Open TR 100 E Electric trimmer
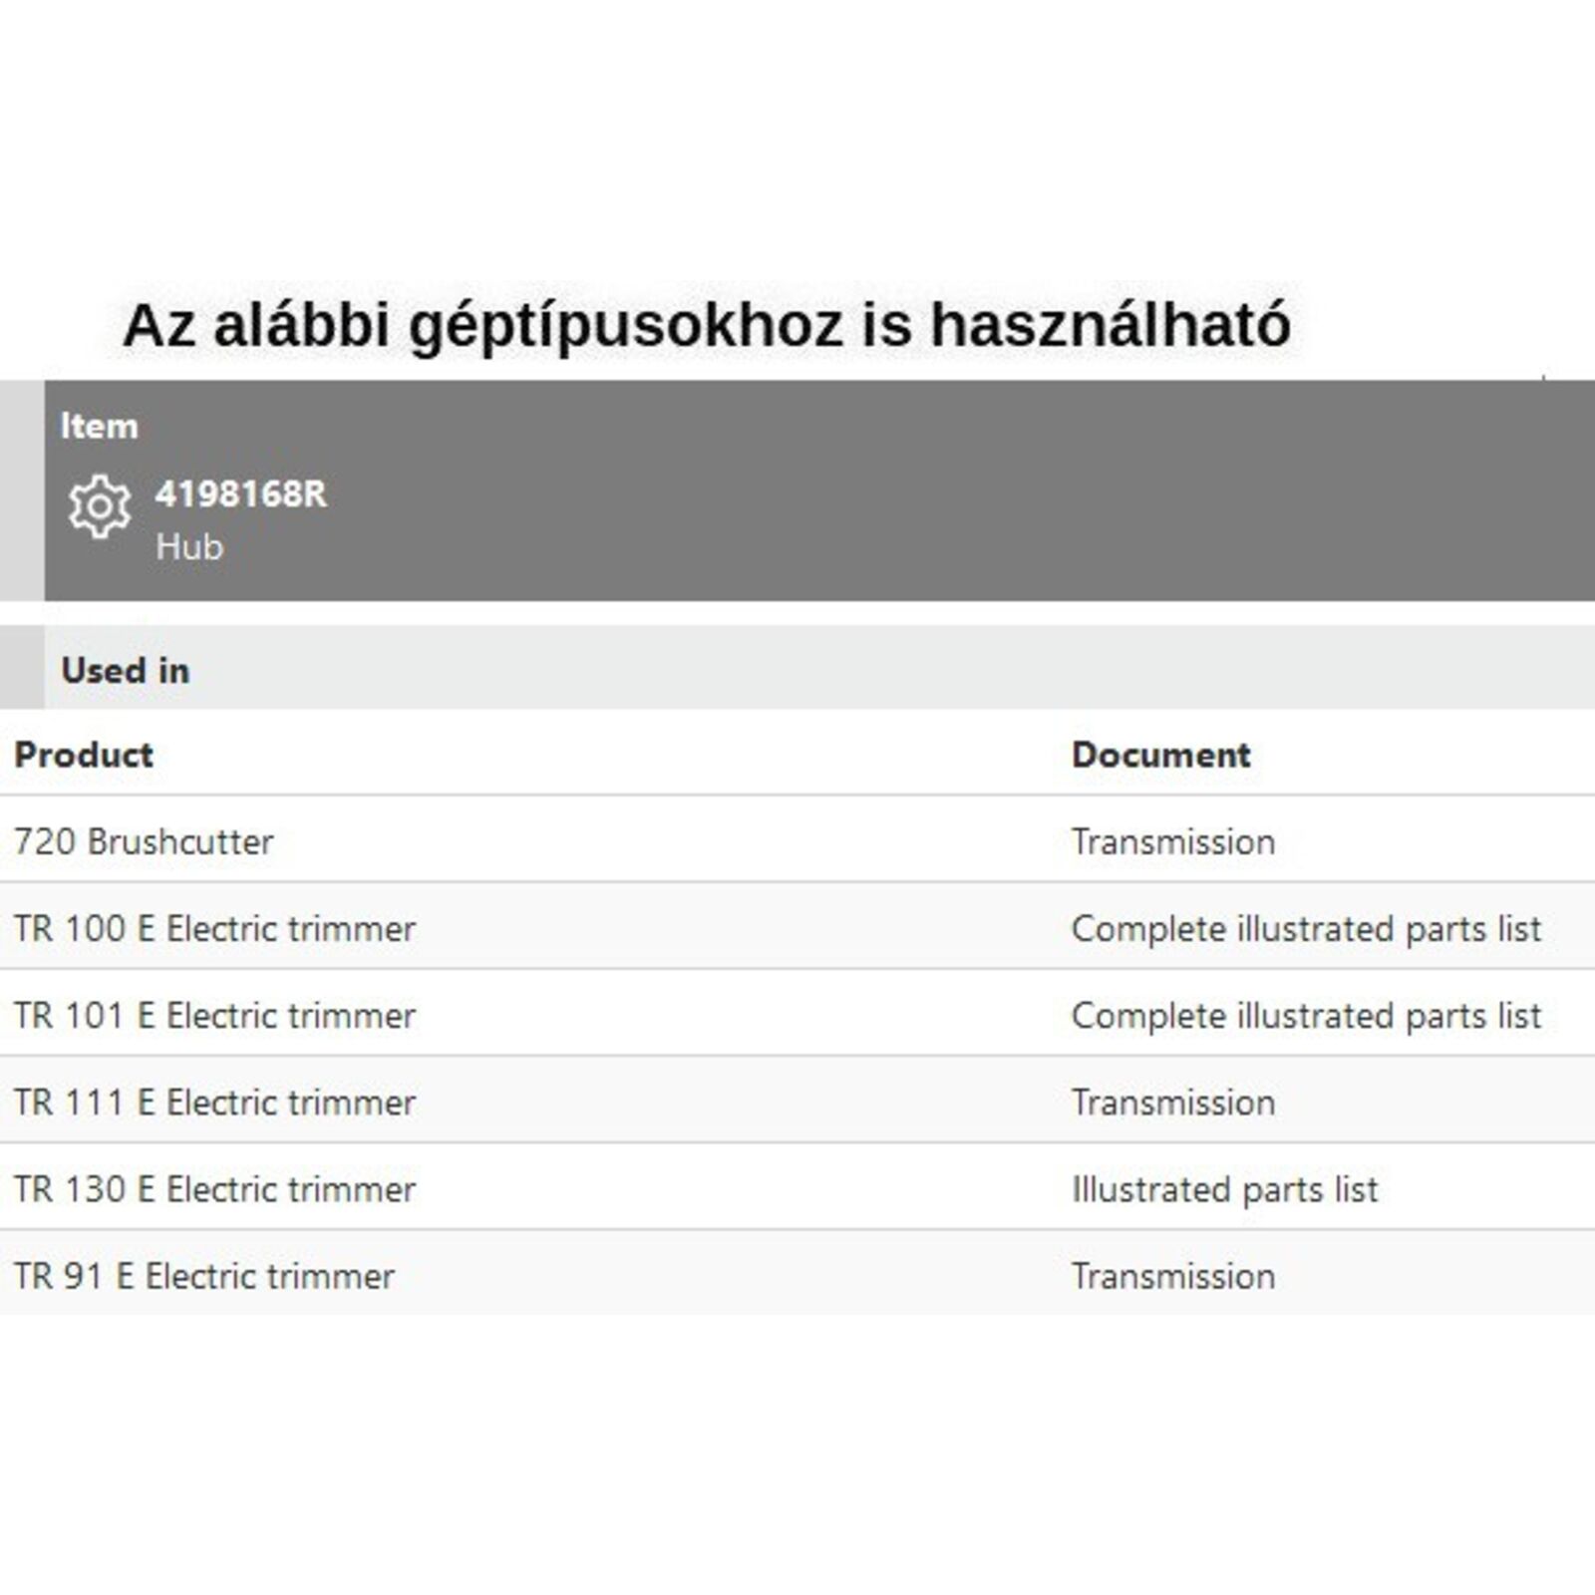Image resolution: width=1595 pixels, height=1595 pixels. pos(214,928)
